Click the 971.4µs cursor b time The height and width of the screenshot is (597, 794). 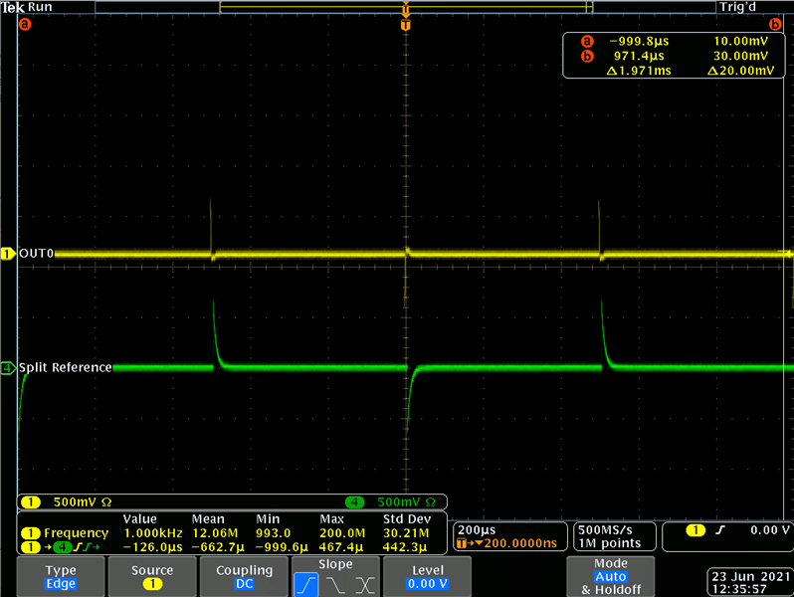coord(639,56)
